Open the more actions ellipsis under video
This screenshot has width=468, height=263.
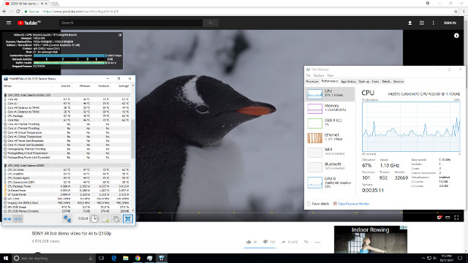coord(317,242)
